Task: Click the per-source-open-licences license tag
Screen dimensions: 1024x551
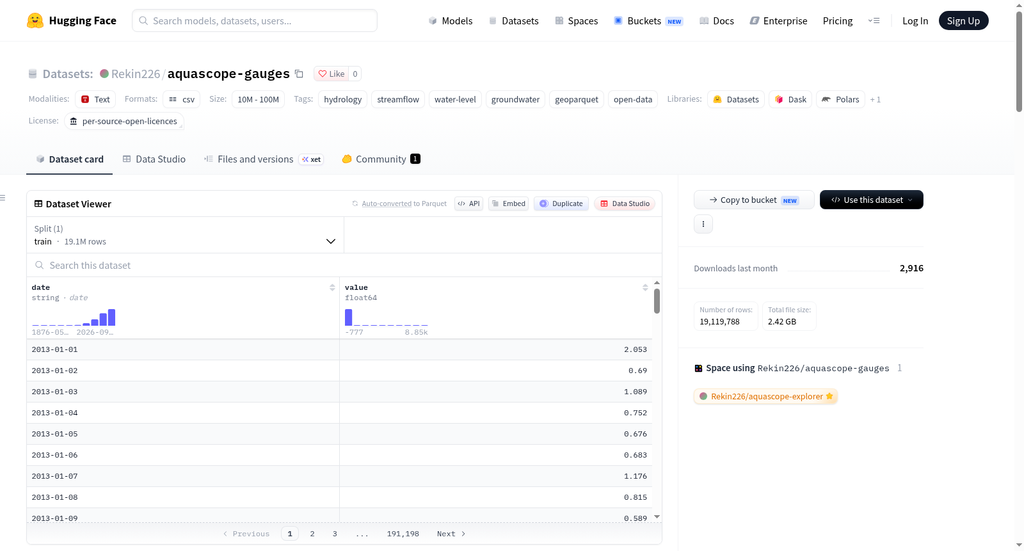Action: pos(124,121)
